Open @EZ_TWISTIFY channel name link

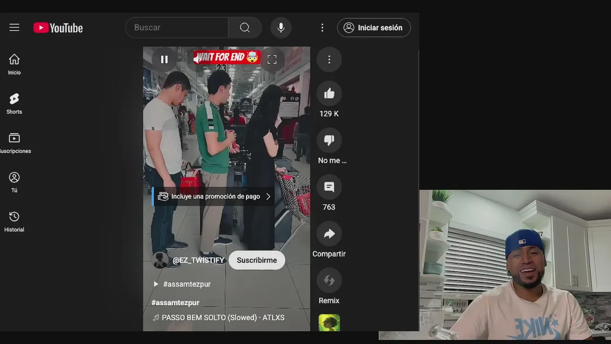click(x=198, y=260)
